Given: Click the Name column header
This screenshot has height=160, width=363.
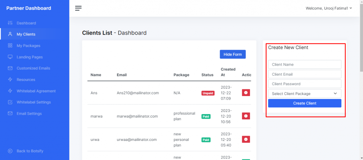Looking at the screenshot, I should pyautogui.click(x=96, y=75).
